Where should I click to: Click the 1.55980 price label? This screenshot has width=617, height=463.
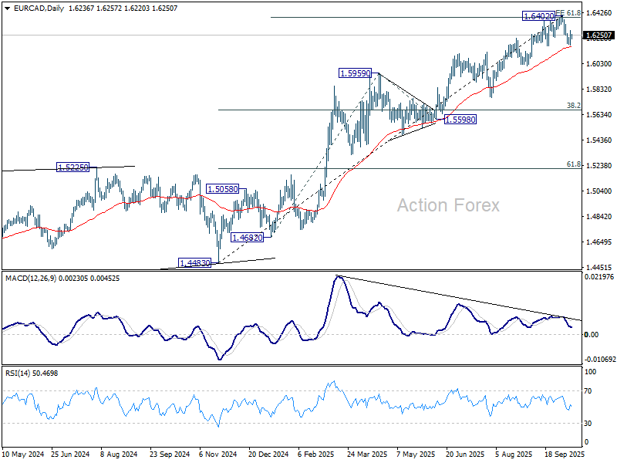point(460,120)
